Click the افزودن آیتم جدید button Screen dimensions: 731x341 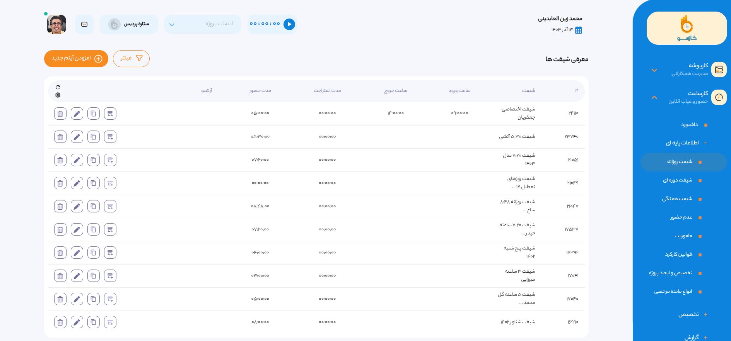click(76, 58)
